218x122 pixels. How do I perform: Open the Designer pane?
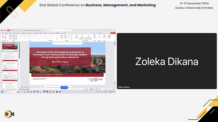pyautogui.click(x=109, y=36)
